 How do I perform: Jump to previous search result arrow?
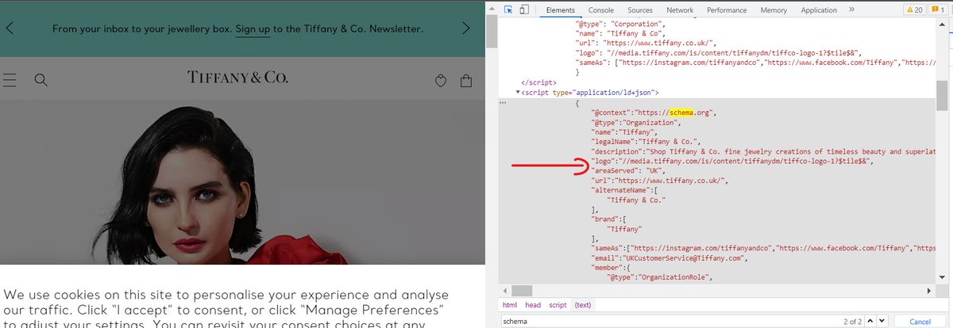pos(870,321)
